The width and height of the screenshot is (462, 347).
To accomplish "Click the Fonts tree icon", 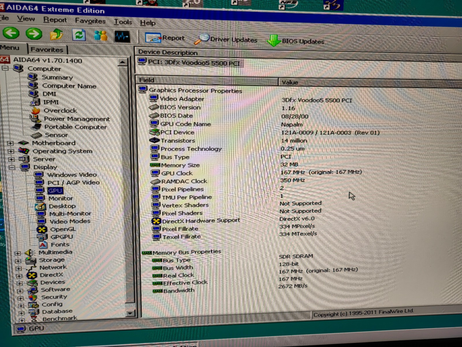I will (43, 245).
